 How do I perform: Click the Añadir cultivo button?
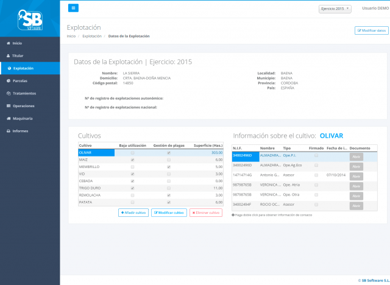point(133,213)
